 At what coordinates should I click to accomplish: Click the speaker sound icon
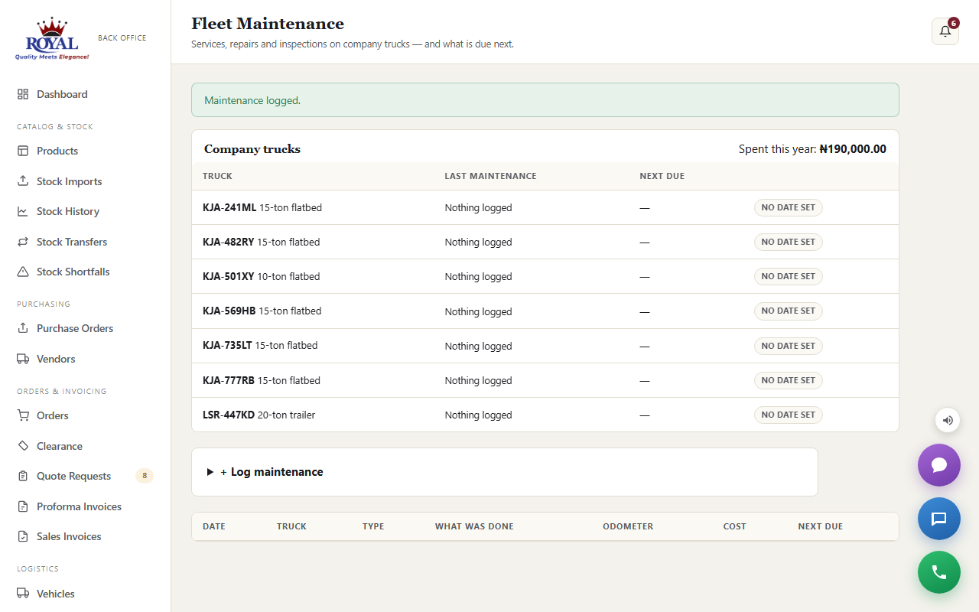point(948,420)
